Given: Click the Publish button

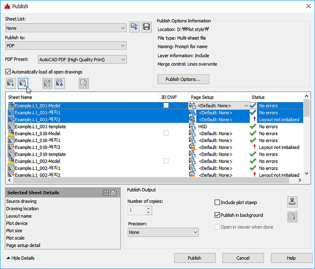Looking at the screenshot, I should (195, 258).
